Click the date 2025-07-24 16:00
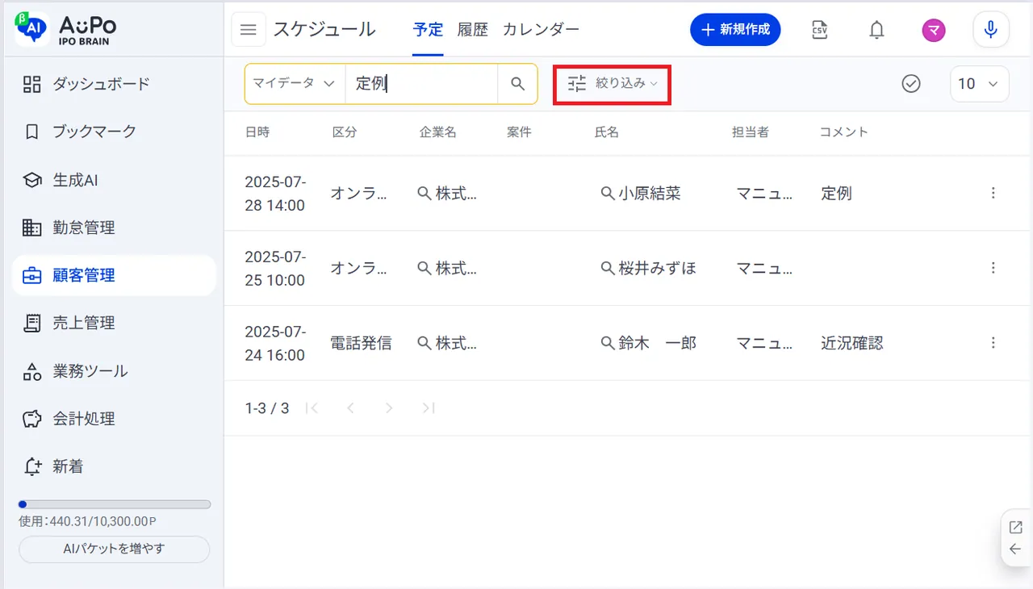 click(x=275, y=343)
